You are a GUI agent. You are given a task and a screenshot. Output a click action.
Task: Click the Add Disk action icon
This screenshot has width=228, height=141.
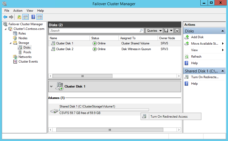click(187, 37)
